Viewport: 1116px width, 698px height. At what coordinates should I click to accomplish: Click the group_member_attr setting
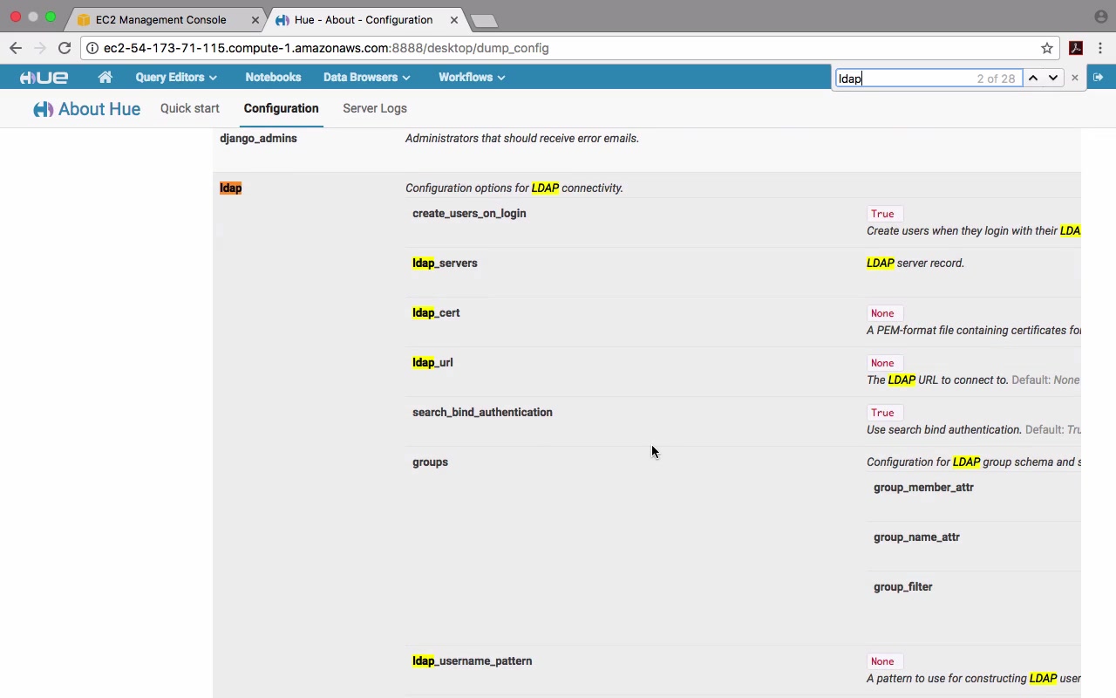(923, 487)
